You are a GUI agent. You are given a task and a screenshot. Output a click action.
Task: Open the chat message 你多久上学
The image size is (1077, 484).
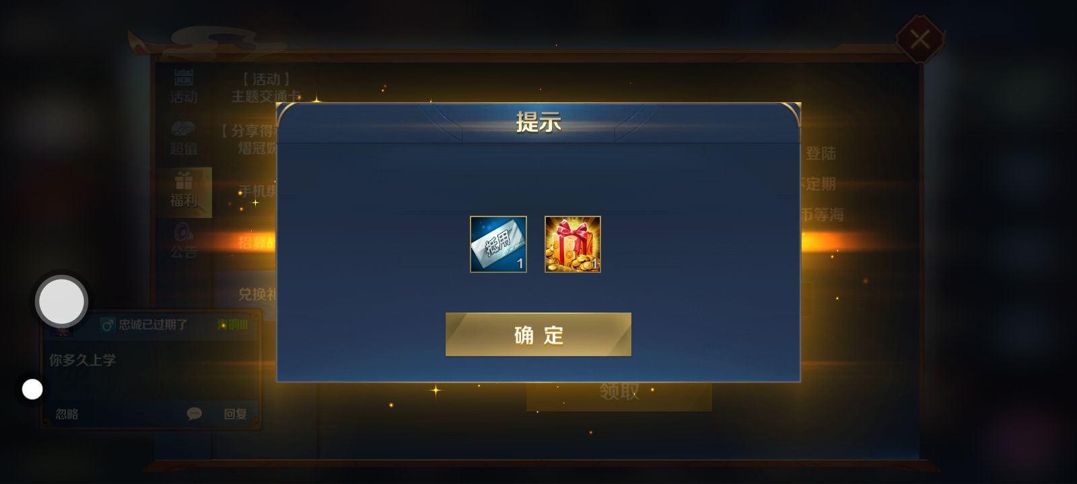[x=82, y=360]
